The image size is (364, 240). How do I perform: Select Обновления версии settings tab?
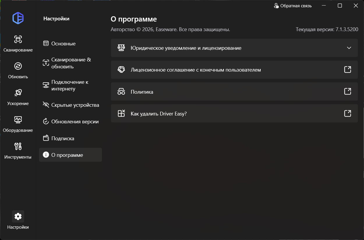(x=70, y=122)
